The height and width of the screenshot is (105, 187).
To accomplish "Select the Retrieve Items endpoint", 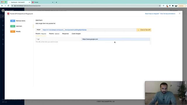I will tap(21, 21).
